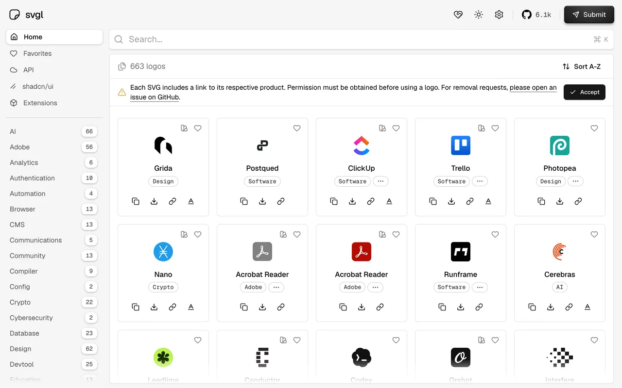Open the Runframe product link
622x388 pixels.
479,307
